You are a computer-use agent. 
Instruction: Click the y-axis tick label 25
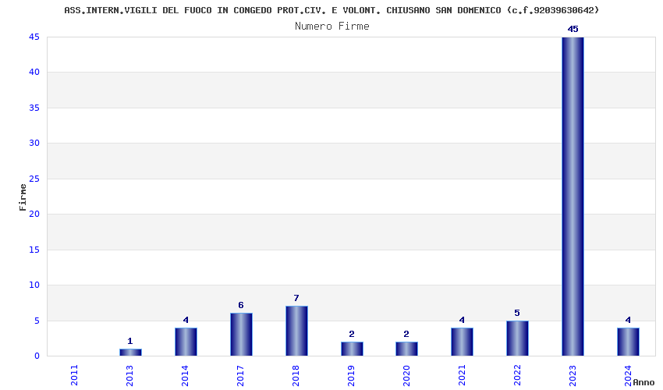click(34, 179)
